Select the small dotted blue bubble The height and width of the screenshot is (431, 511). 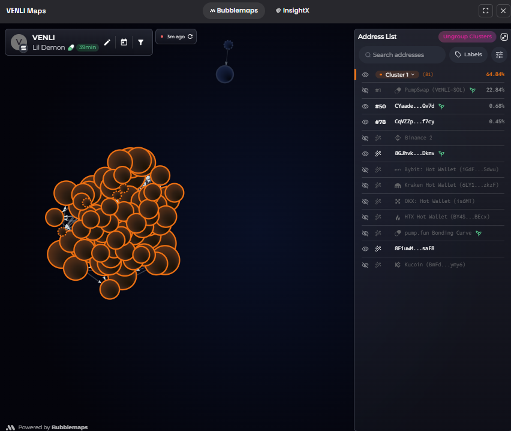(229, 44)
